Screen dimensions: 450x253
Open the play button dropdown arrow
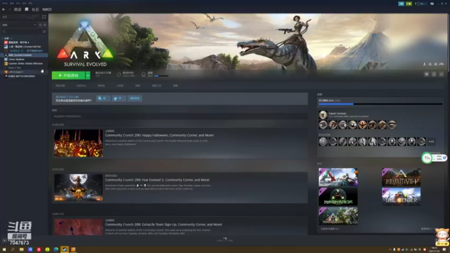pyautogui.click(x=88, y=75)
